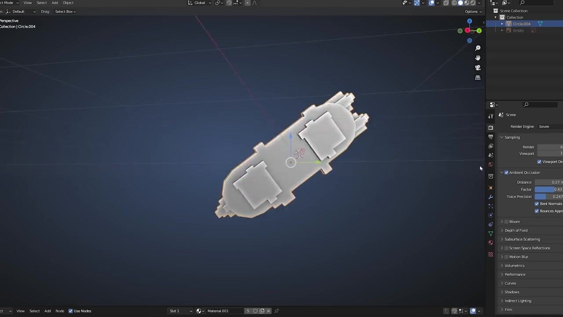Click the zoom viewport magnifier icon
This screenshot has height=317, width=563.
tap(478, 48)
